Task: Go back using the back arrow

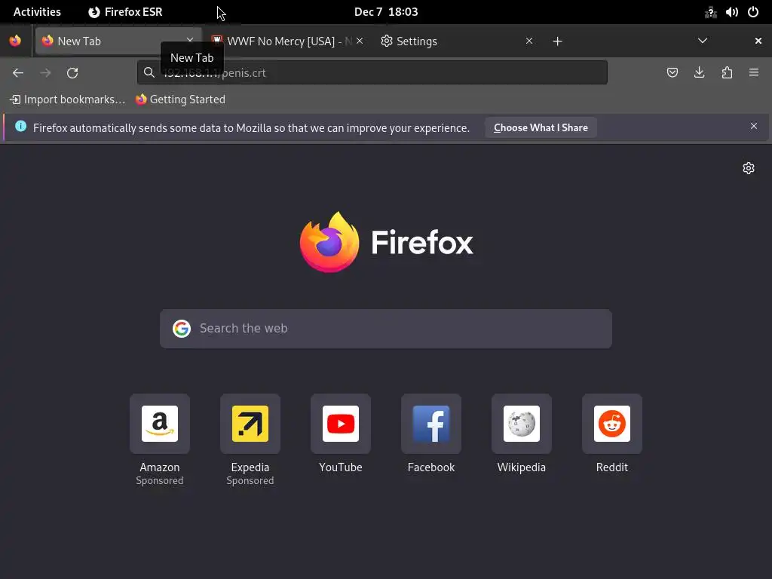Action: click(18, 73)
